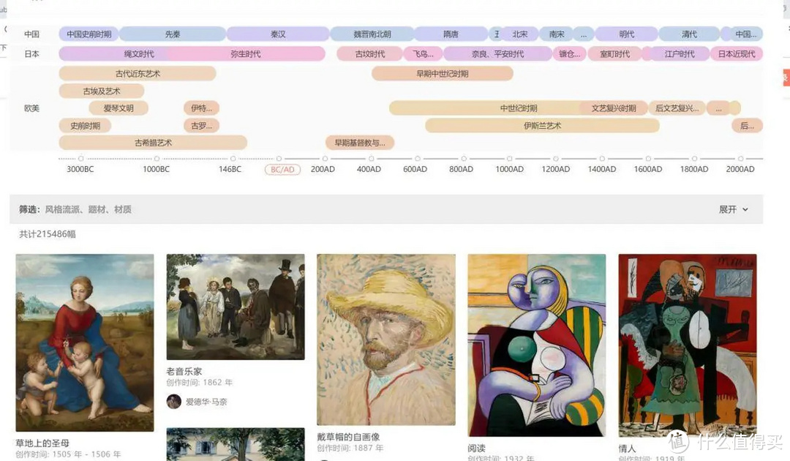This screenshot has width=790, height=461.
Task: Choose the 中世纪时期 pill
Action: coord(519,108)
